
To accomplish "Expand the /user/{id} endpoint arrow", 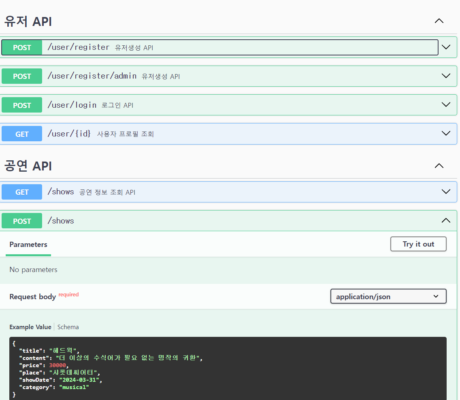I will (446, 134).
